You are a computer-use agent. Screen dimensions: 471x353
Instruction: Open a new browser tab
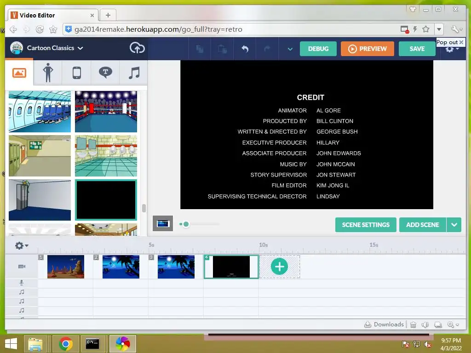[x=108, y=15]
